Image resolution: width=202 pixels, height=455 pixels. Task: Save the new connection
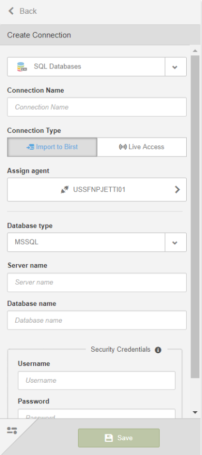[119, 438]
